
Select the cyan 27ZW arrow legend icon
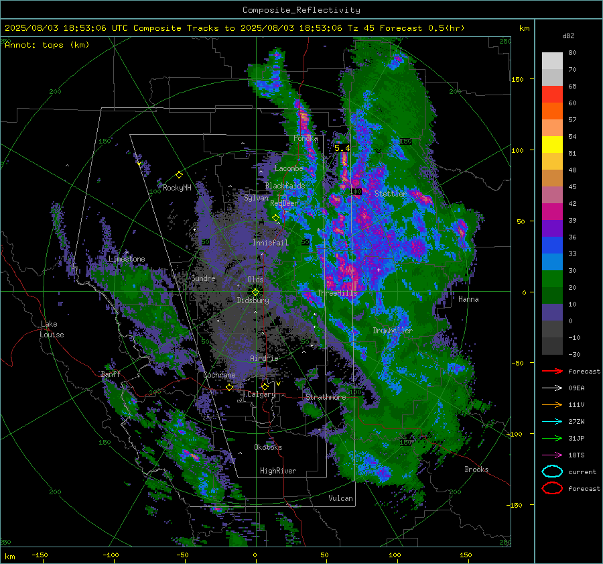click(x=552, y=422)
